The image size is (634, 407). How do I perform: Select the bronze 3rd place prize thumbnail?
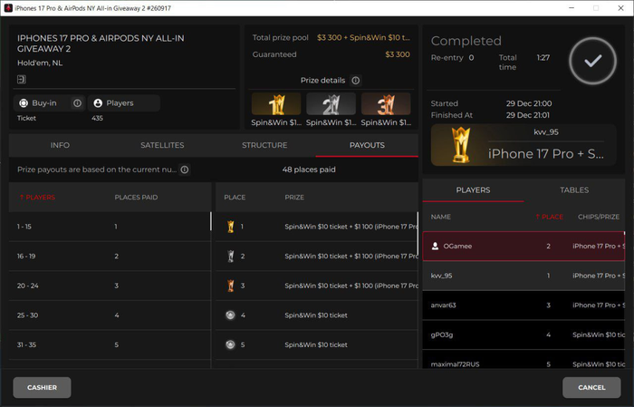[x=386, y=104]
